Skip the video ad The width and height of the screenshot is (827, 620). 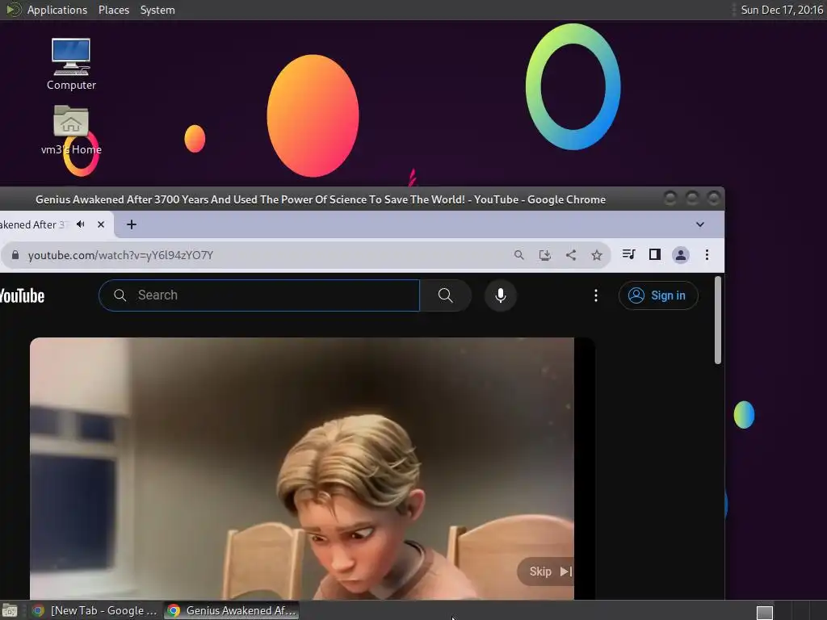coord(547,572)
